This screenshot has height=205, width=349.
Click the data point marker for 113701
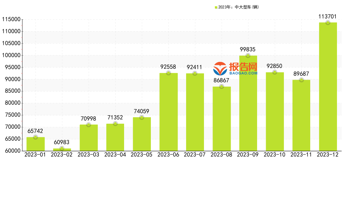[328, 23]
